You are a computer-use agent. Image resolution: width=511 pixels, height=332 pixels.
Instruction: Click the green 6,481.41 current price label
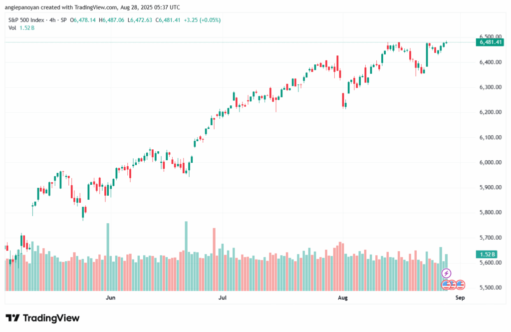tap(490, 42)
